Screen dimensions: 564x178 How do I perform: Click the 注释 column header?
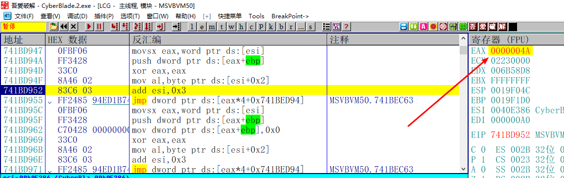pos(393,40)
